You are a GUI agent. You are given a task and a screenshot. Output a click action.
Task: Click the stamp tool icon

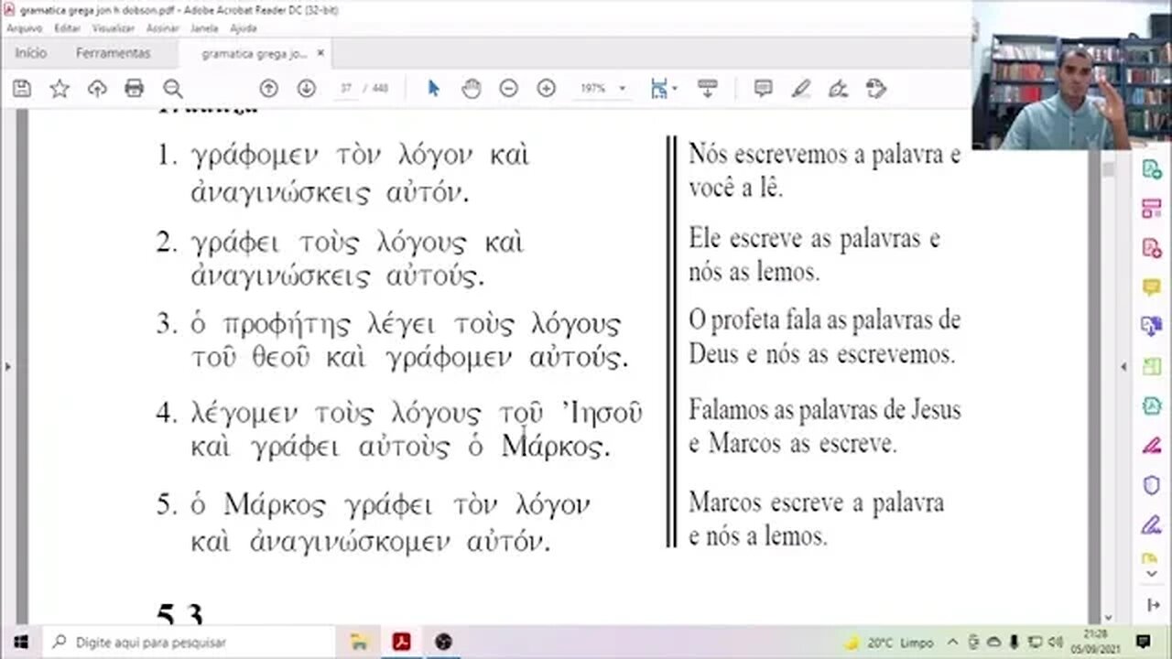pyautogui.click(x=875, y=89)
